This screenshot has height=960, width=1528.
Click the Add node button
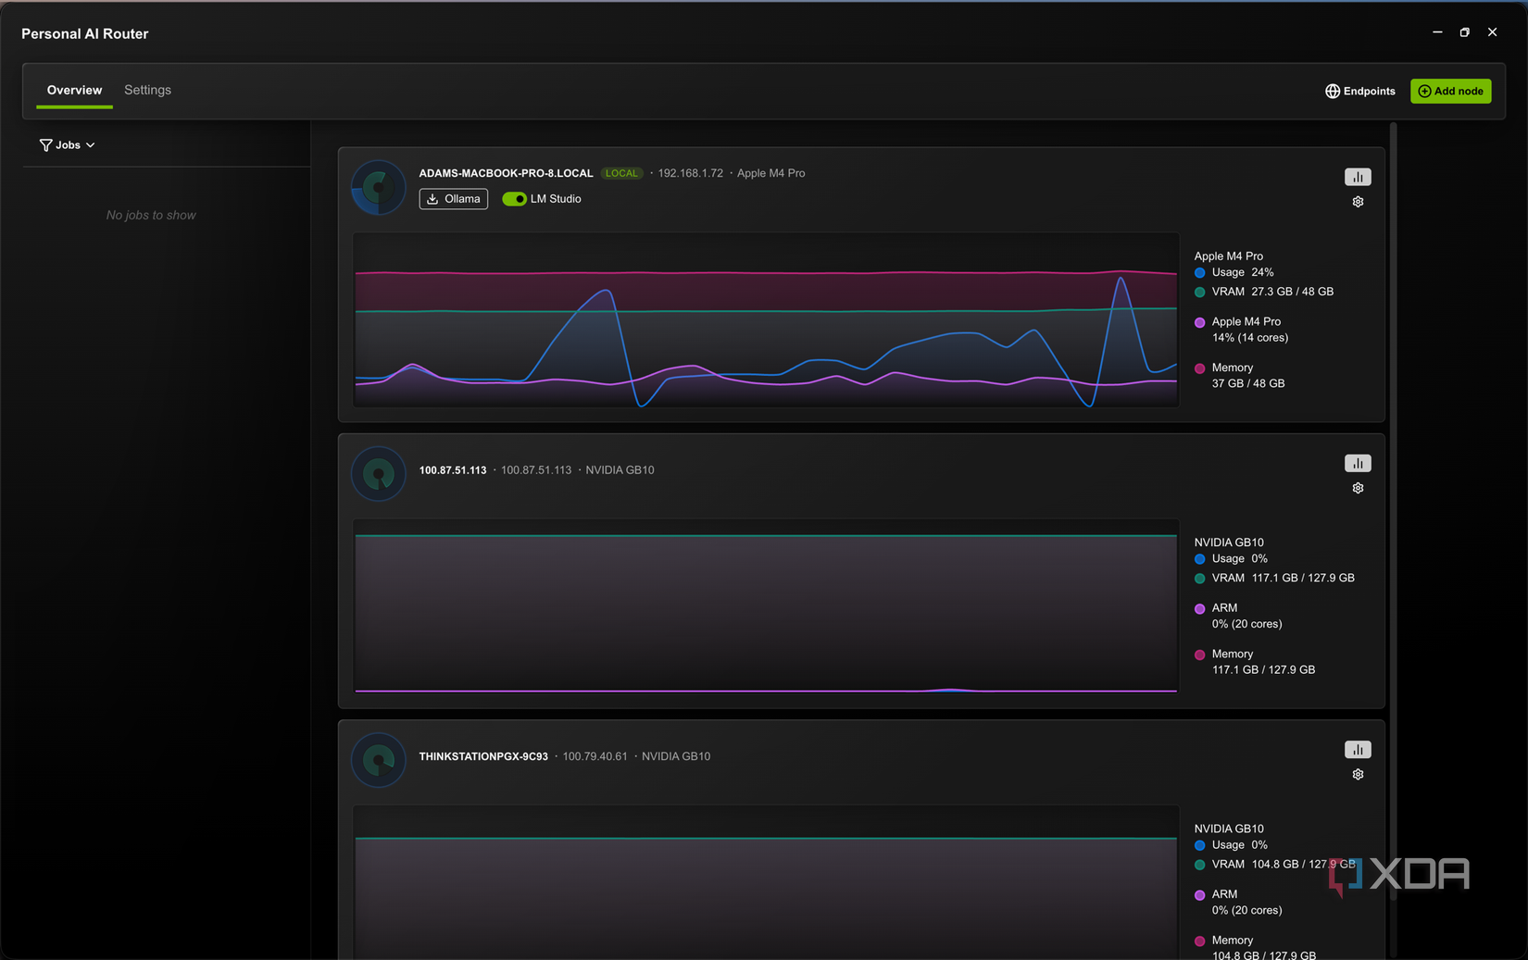point(1450,91)
